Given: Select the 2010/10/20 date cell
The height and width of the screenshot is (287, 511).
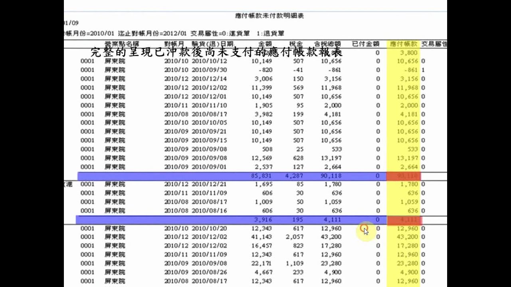Looking at the screenshot, I should (x=209, y=228).
